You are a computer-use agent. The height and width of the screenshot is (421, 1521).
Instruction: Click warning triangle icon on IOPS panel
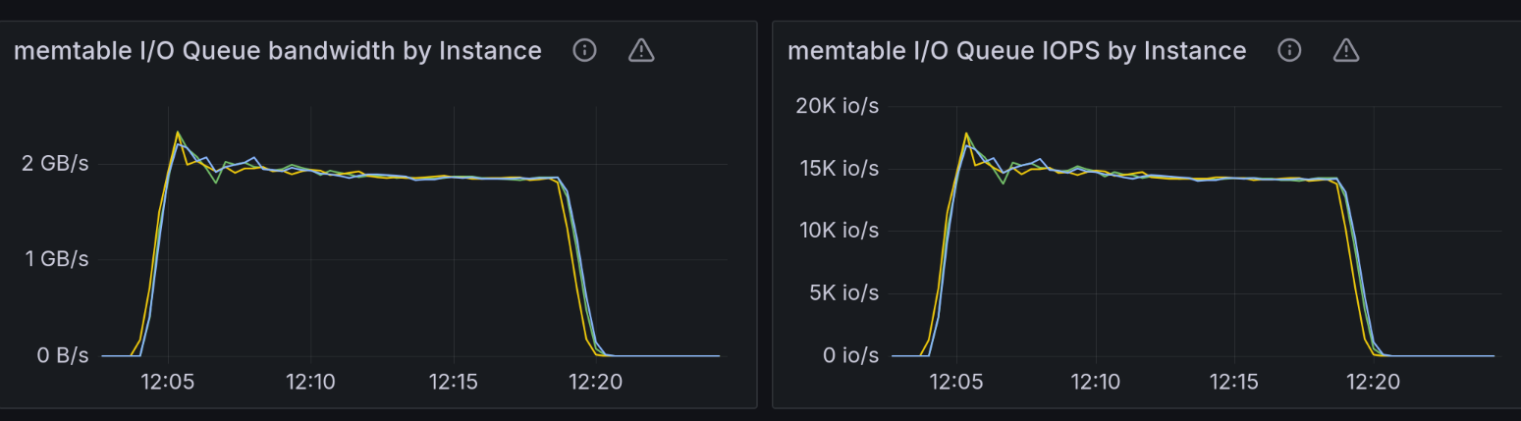click(1345, 50)
